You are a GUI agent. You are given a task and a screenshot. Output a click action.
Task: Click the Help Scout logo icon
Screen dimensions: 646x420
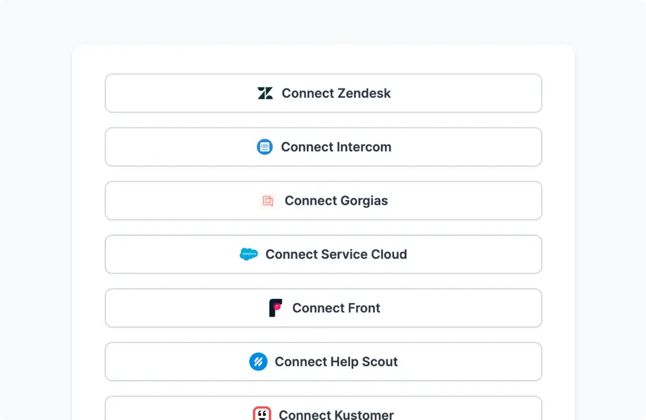pos(258,361)
